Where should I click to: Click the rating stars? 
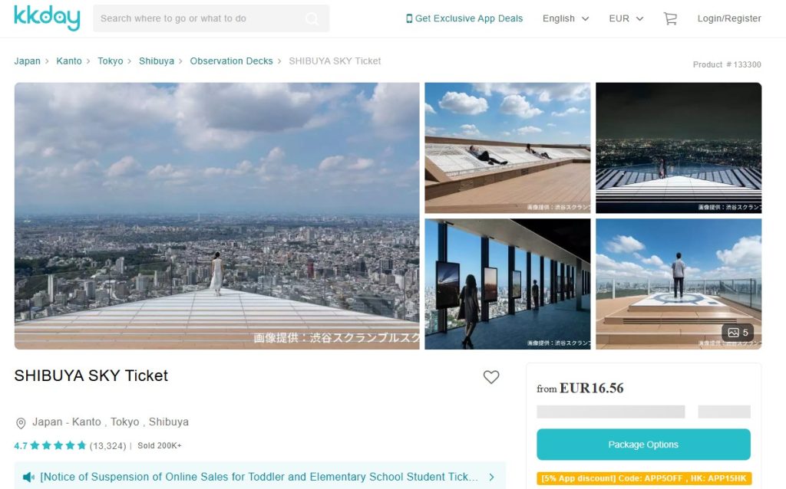click(x=60, y=445)
